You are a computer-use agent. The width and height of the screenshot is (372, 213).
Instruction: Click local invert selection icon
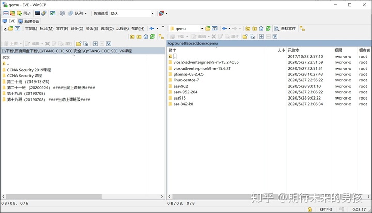[109, 44]
